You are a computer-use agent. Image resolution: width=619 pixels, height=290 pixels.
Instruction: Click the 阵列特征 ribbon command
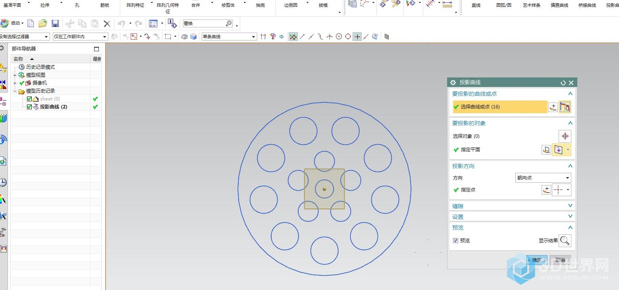[x=135, y=5]
